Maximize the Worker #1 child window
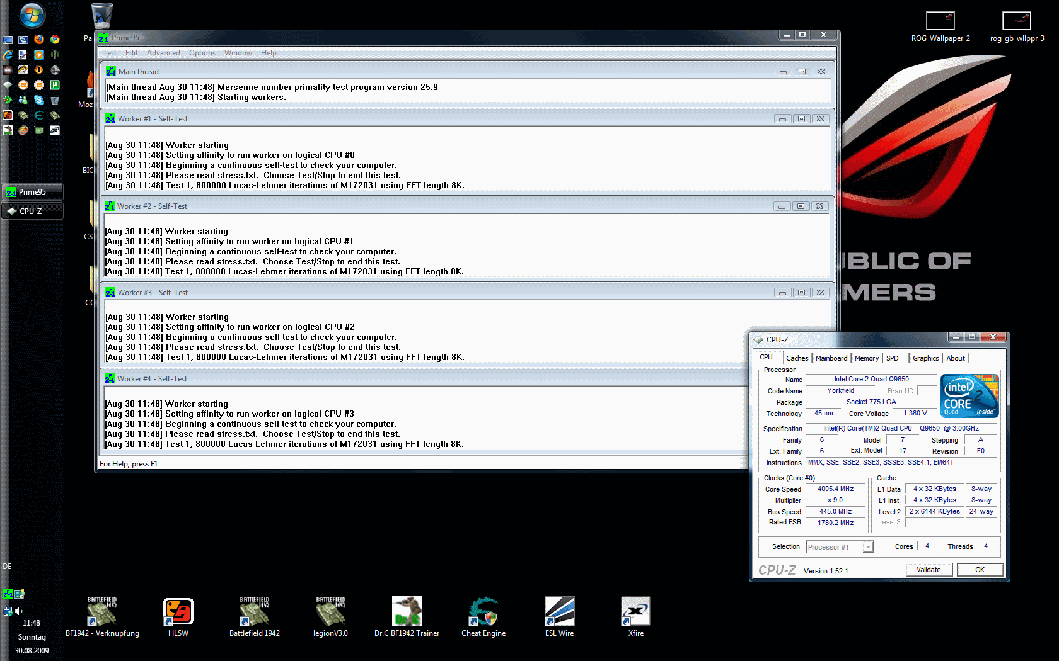The image size is (1059, 661). tap(801, 119)
